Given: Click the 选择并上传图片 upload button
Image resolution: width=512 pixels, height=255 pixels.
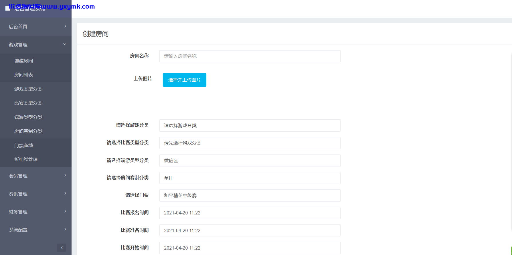Looking at the screenshot, I should pos(185,80).
